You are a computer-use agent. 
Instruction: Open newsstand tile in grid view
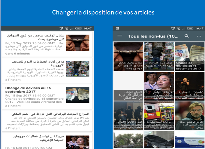pyautogui.click(x=159, y=57)
